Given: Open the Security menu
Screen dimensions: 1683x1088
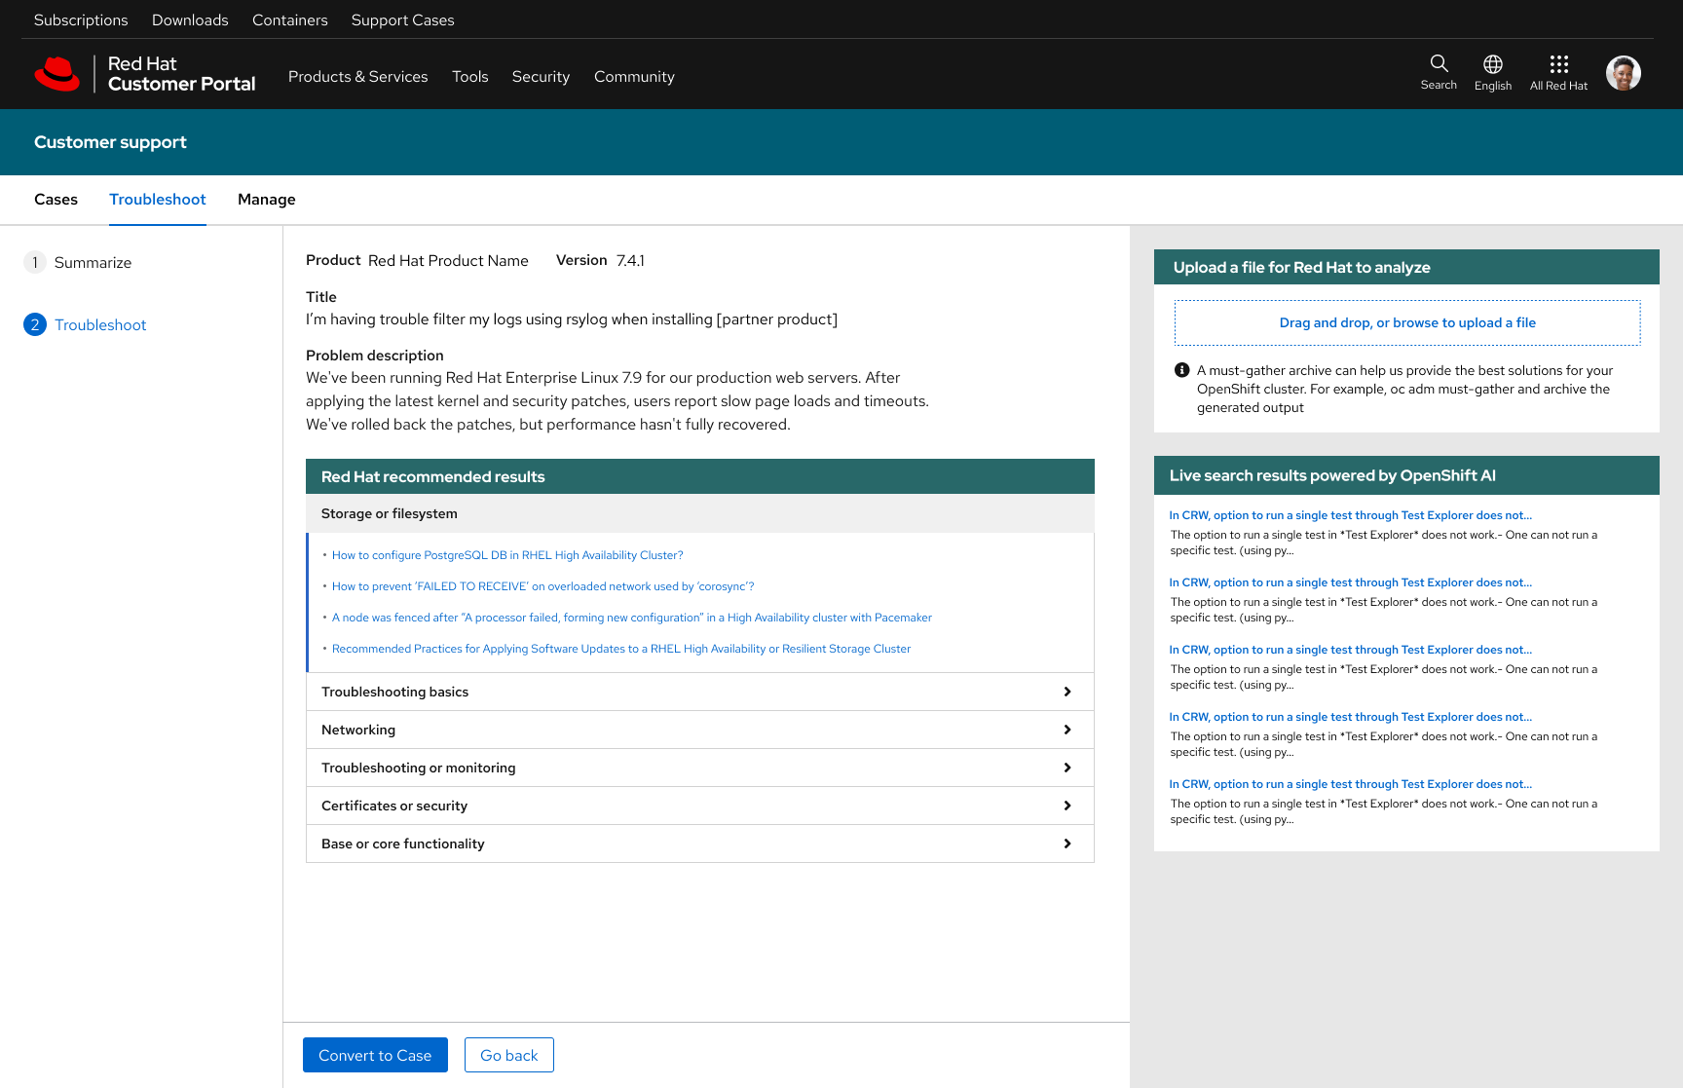Looking at the screenshot, I should point(541,76).
